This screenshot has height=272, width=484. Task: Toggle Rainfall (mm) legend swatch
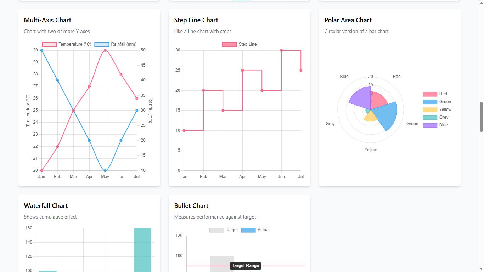[x=102, y=44]
